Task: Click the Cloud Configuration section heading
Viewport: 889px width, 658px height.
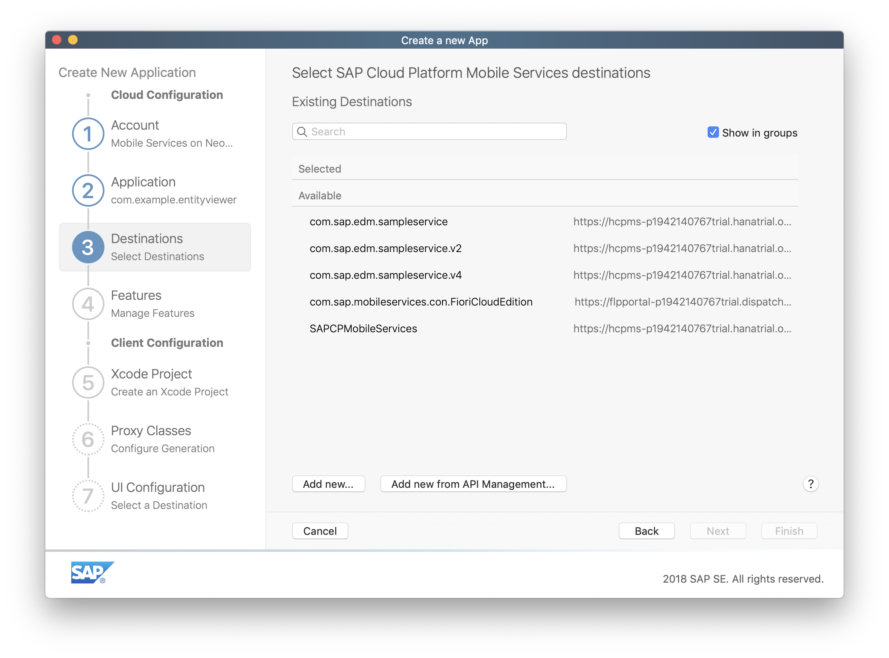Action: tap(167, 95)
